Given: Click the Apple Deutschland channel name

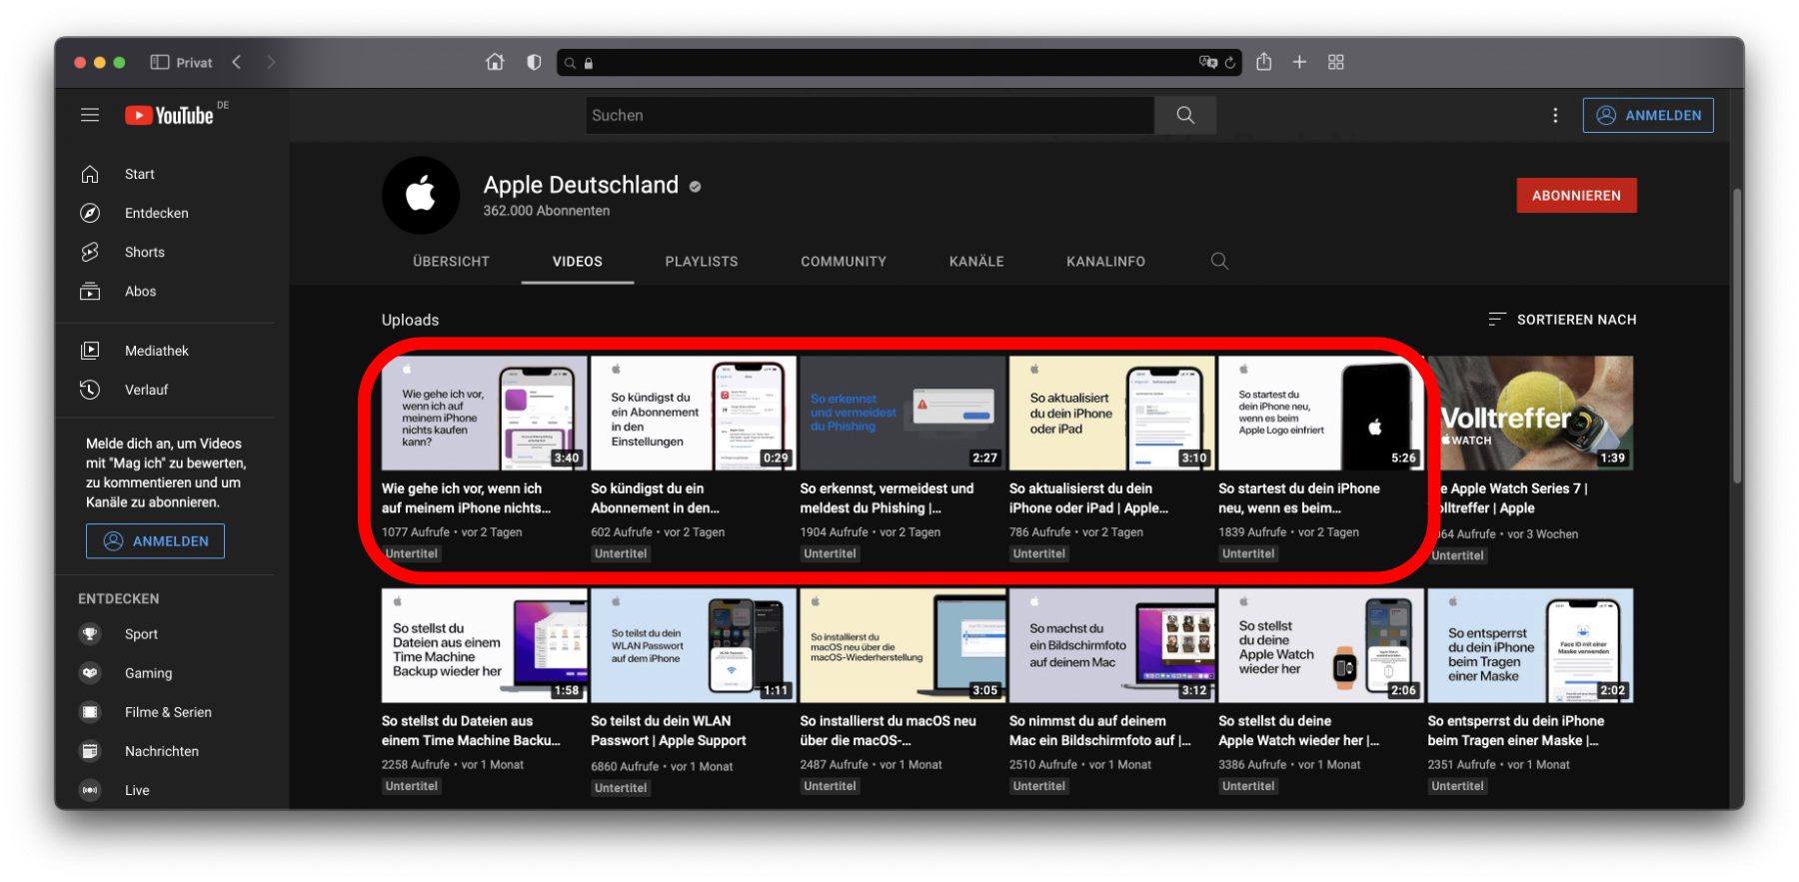Looking at the screenshot, I should click(x=581, y=185).
